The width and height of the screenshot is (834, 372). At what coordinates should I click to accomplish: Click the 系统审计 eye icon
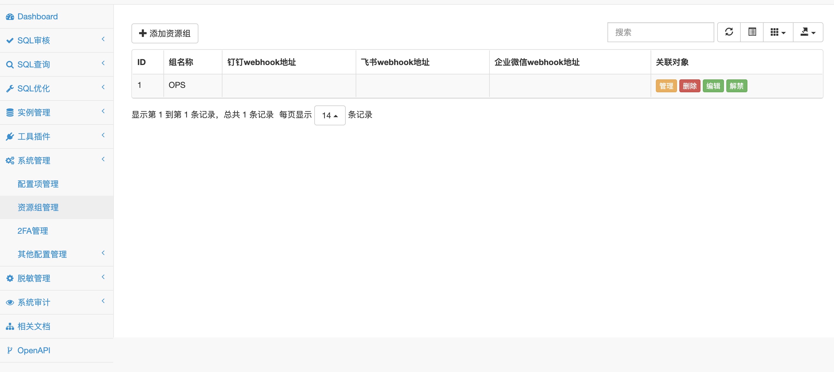[x=10, y=303]
